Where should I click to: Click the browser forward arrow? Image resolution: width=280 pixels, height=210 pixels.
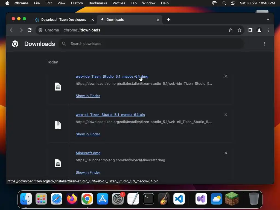pos(21,30)
